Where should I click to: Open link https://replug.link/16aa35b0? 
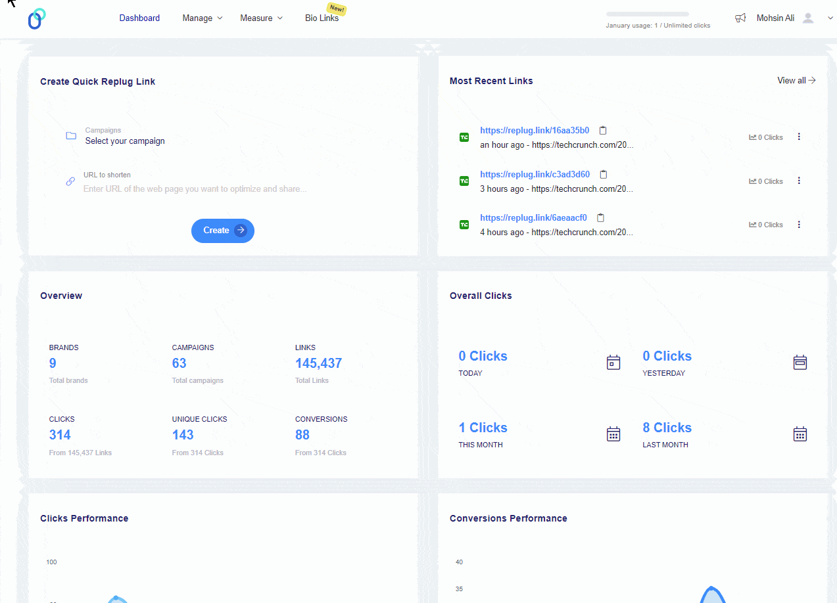535,131
